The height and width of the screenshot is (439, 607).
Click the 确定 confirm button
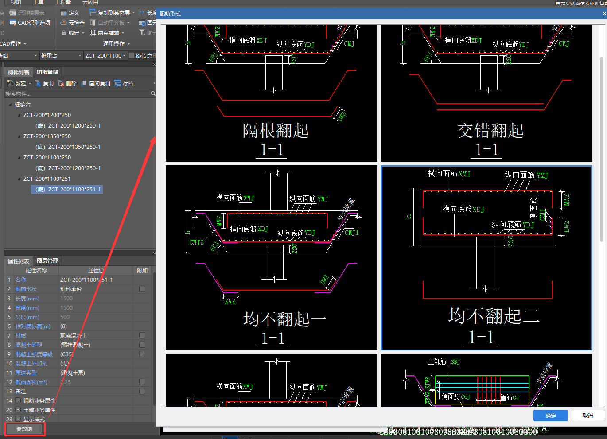tap(550, 416)
